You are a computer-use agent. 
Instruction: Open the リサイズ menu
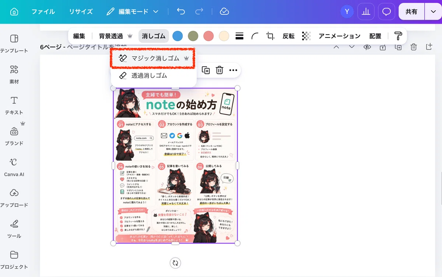[81, 12]
